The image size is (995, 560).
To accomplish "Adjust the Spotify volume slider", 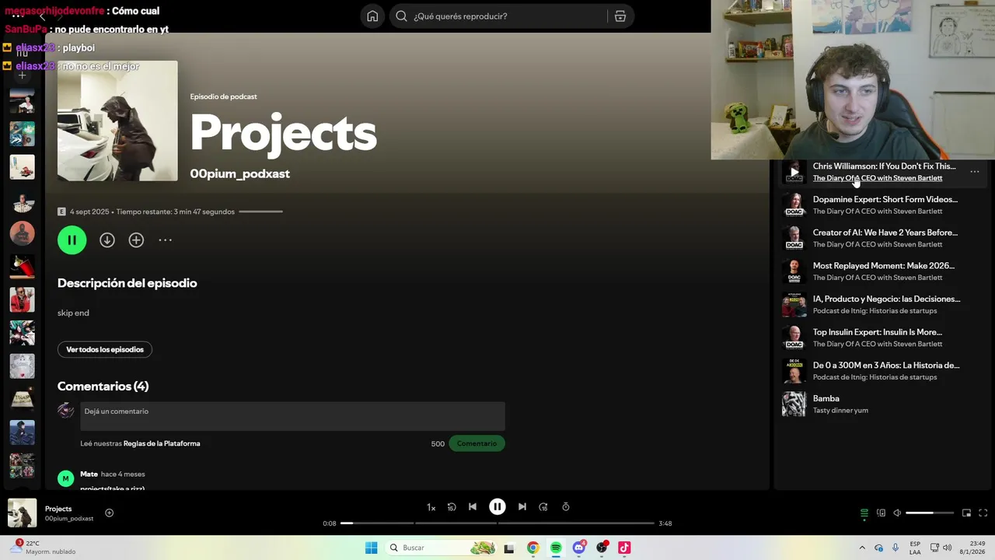I will [x=930, y=513].
